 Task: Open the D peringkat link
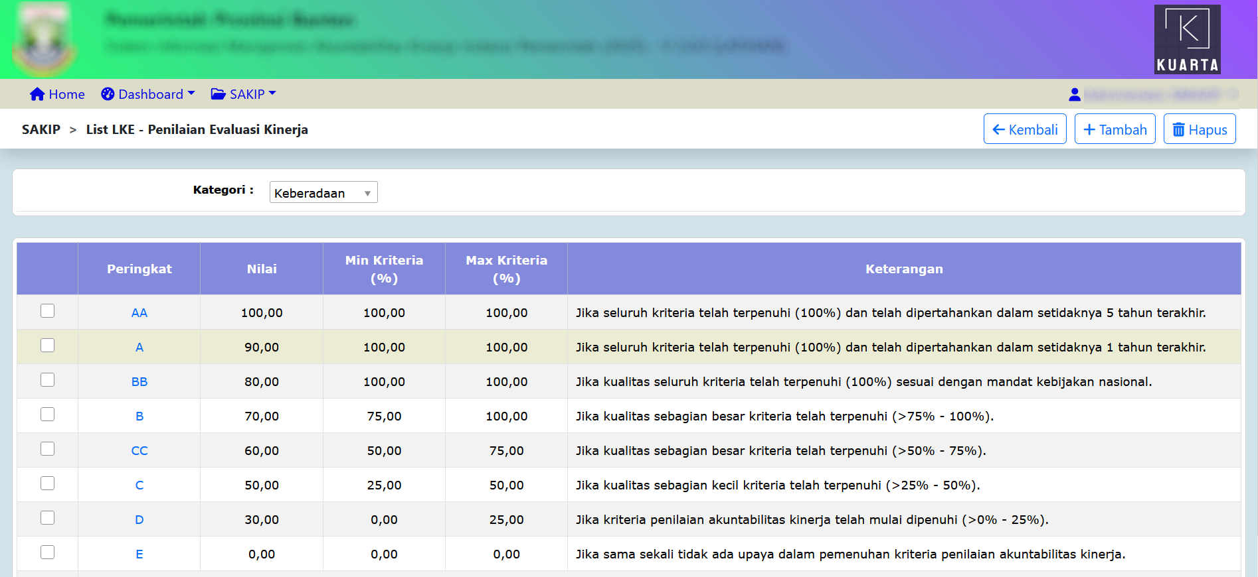[x=139, y=520]
